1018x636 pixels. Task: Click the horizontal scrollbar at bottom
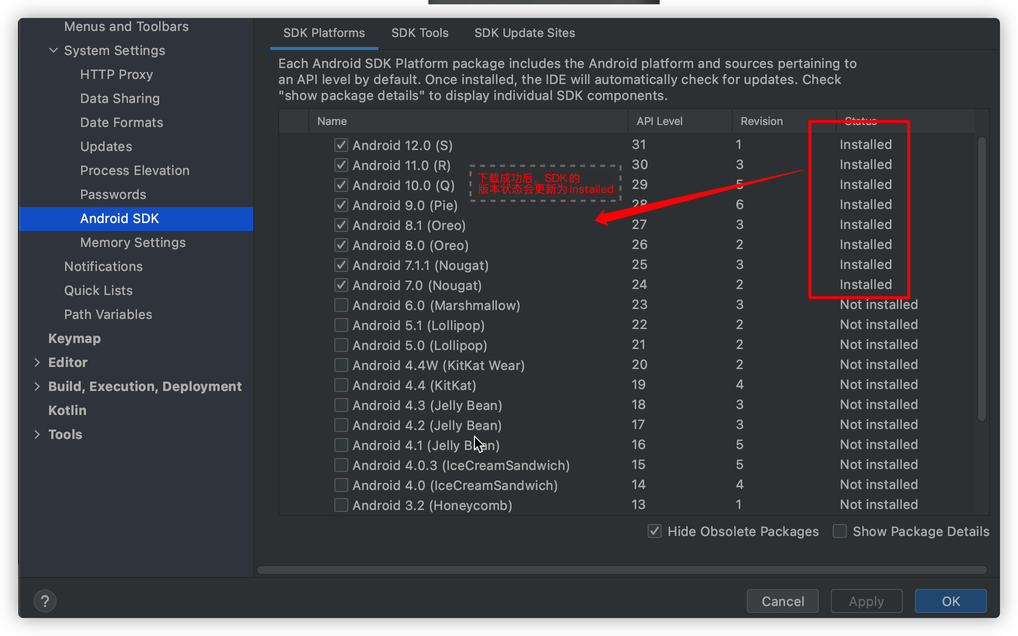click(622, 570)
